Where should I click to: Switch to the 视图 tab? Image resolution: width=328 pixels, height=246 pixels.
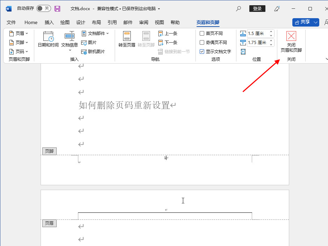(159, 22)
